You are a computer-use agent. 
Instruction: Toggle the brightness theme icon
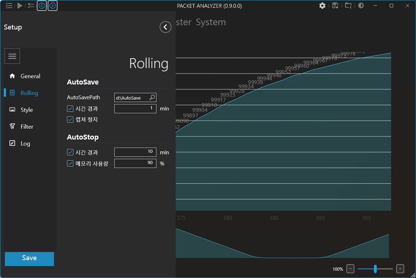361,6
